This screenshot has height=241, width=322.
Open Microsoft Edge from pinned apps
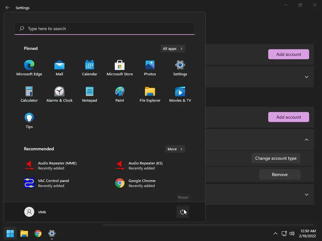[29, 68]
